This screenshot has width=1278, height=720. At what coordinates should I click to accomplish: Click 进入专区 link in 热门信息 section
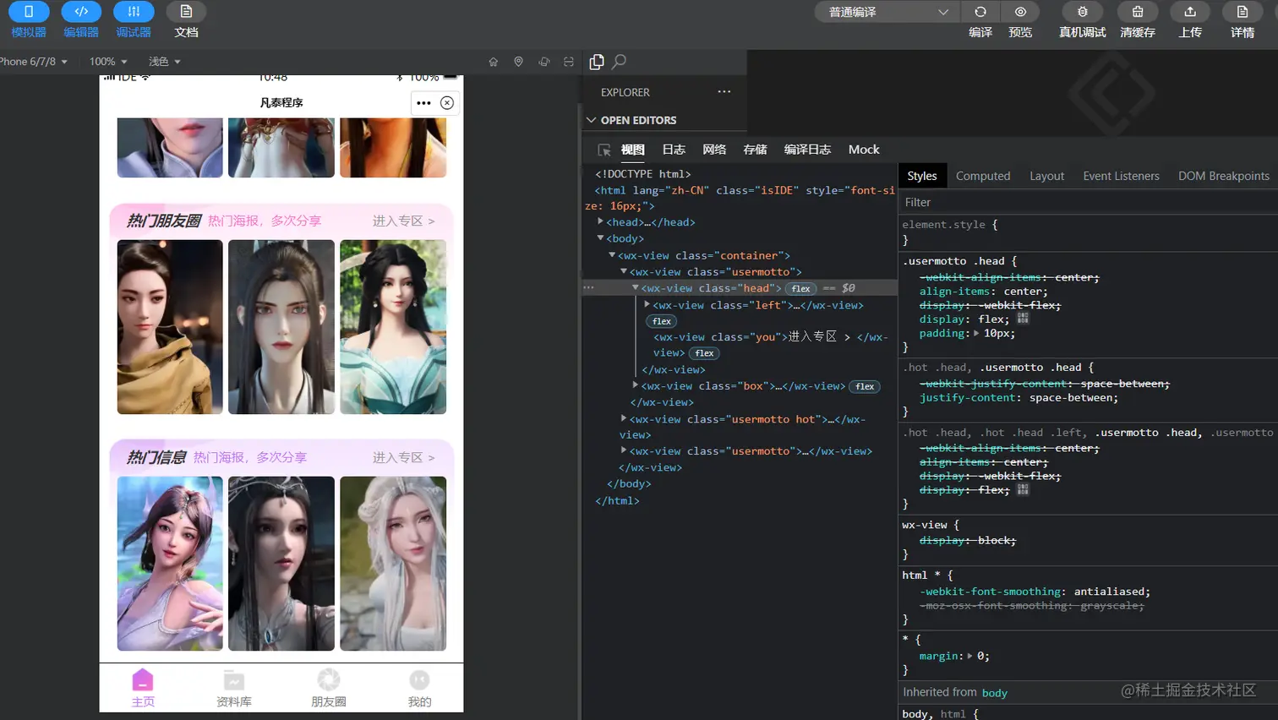pos(404,457)
